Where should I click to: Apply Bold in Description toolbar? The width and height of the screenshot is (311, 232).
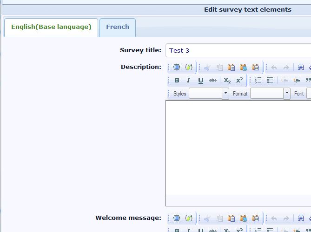point(177,80)
